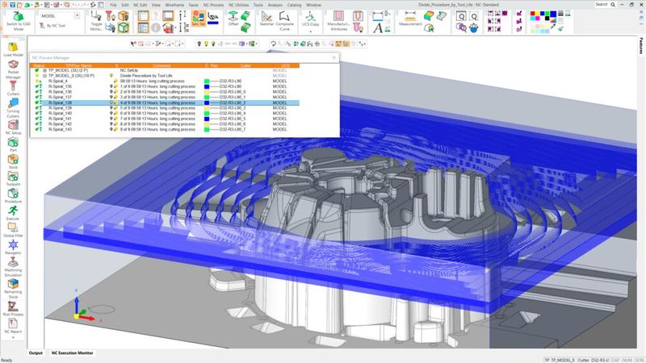Toggle visibility bulb for TP_MODEL_0 toolpath
The width and height of the screenshot is (646, 363).
tap(111, 76)
